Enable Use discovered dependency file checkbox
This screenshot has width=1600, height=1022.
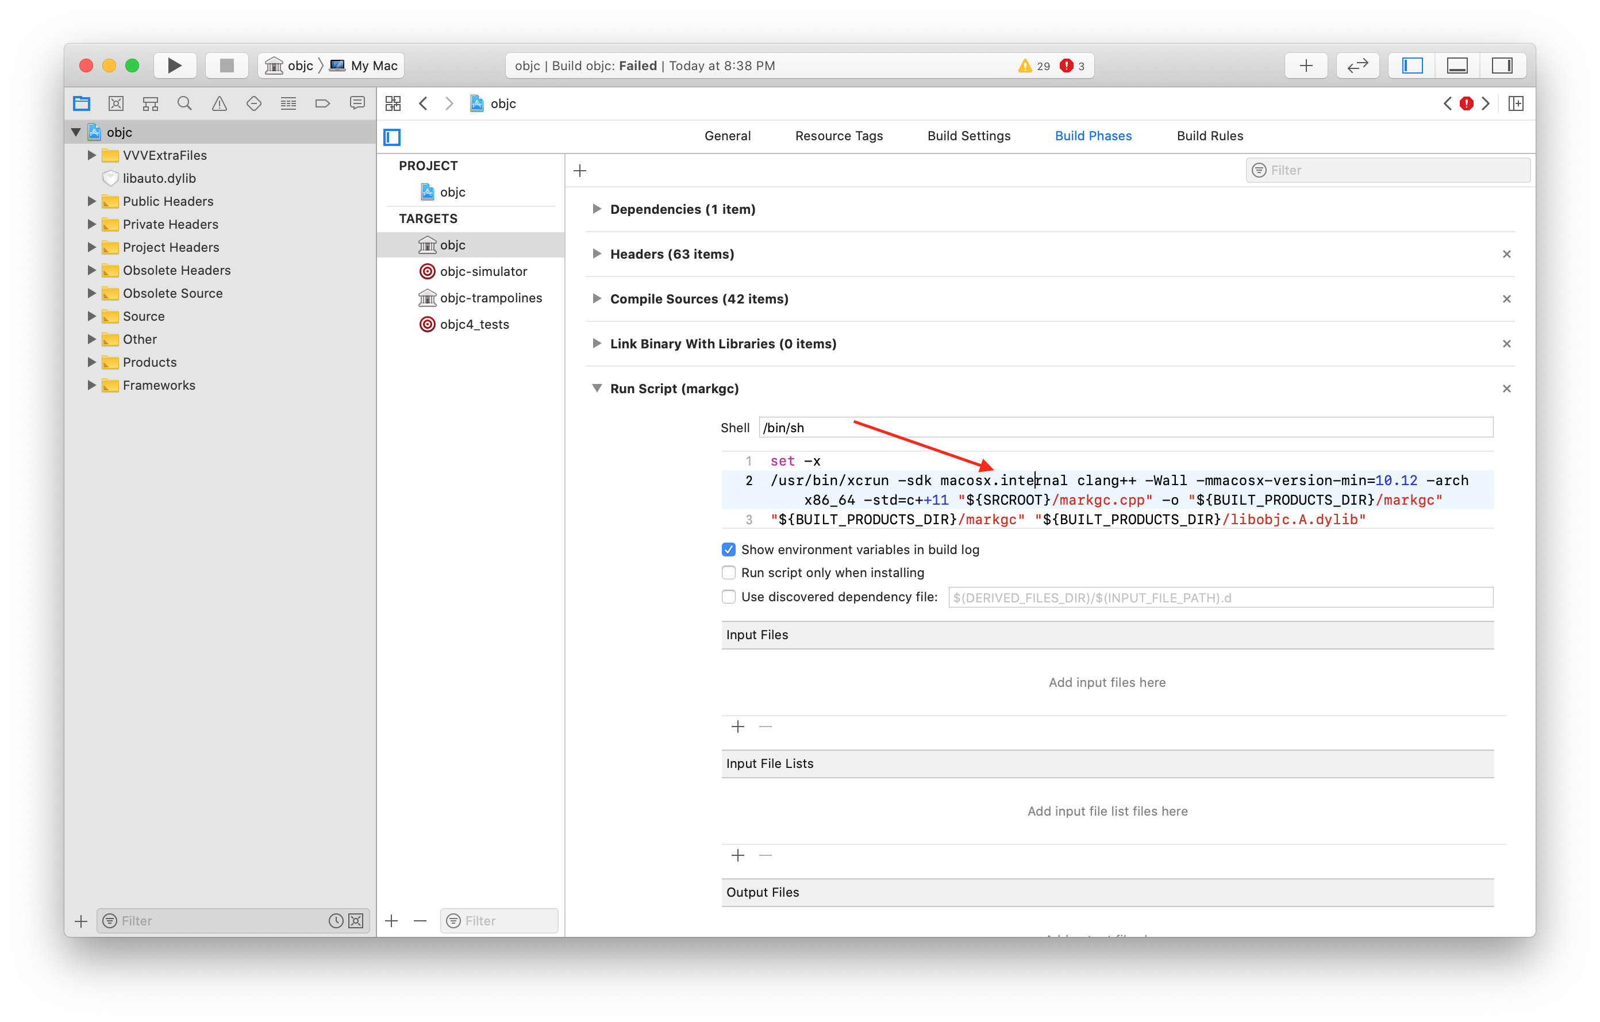point(729,597)
